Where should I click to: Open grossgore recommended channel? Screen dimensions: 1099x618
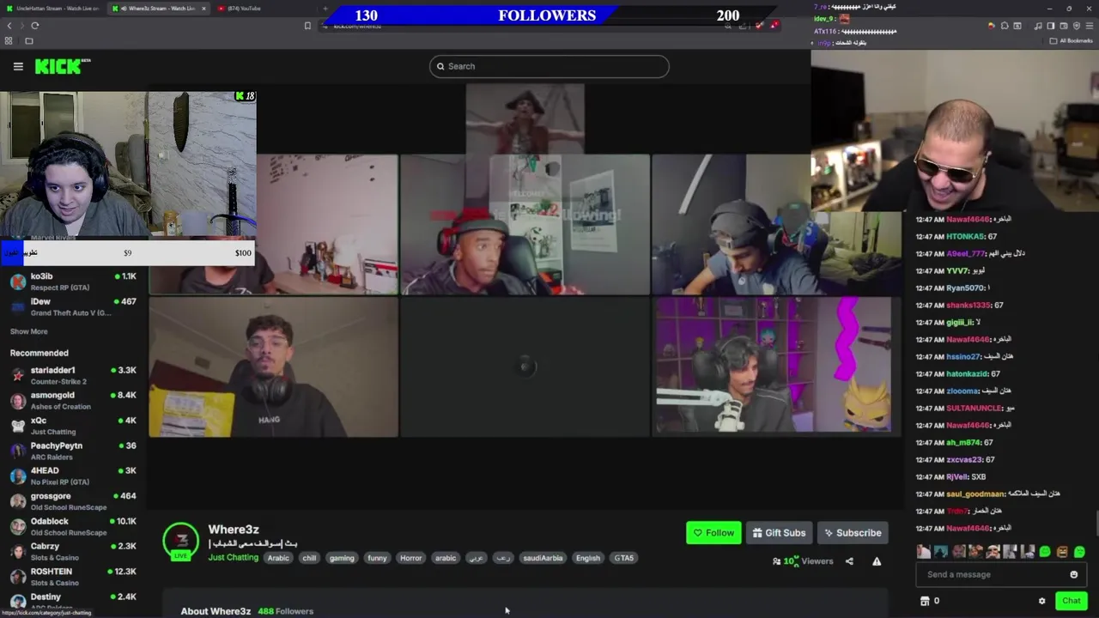[x=73, y=501]
